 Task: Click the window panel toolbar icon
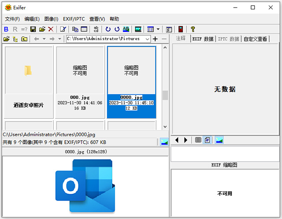click(x=84, y=29)
